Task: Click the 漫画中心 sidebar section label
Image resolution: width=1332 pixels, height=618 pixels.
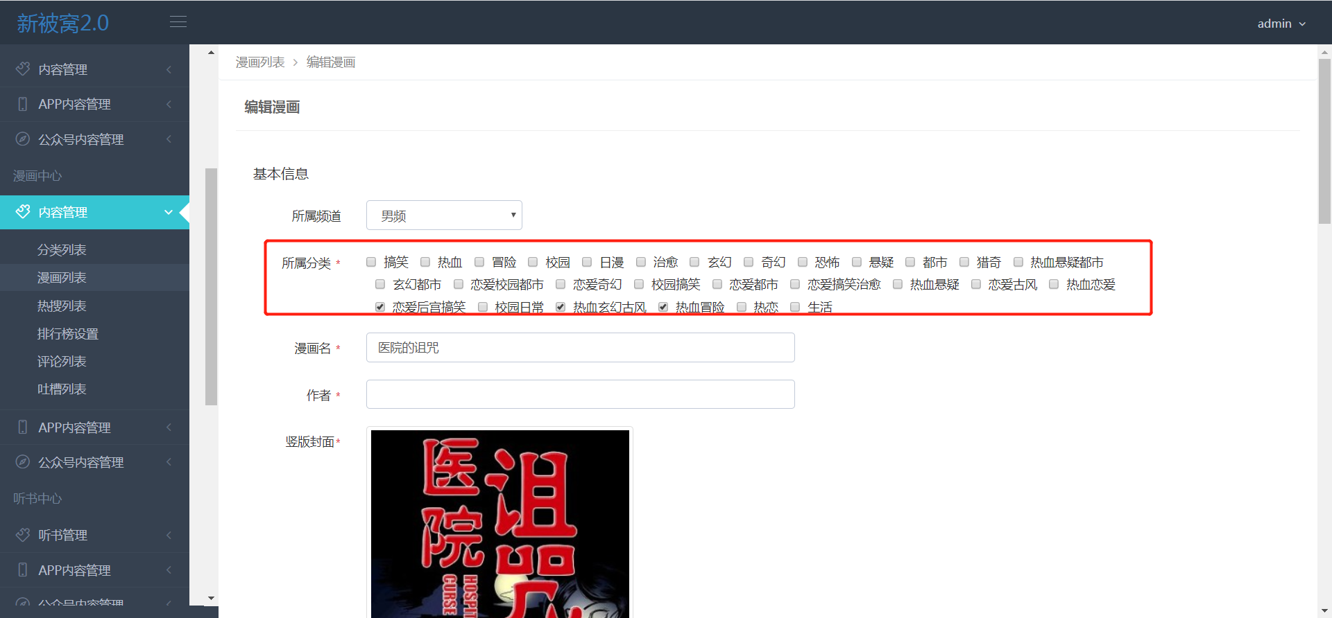Action: pyautogui.click(x=37, y=176)
